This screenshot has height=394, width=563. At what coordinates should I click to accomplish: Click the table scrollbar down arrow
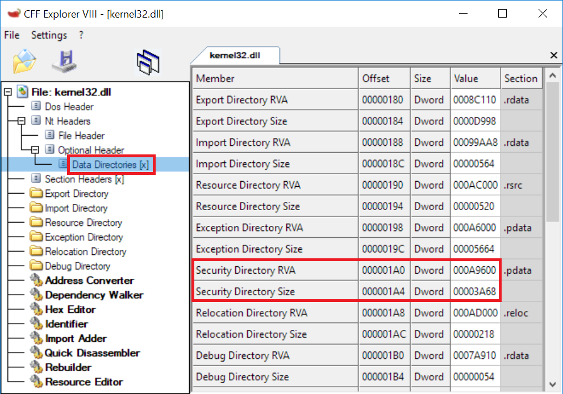coord(553,384)
